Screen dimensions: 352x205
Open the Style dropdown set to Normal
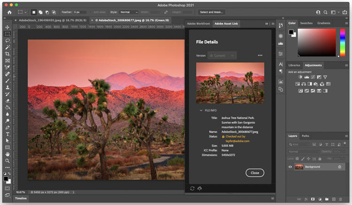pyautogui.click(x=130, y=12)
